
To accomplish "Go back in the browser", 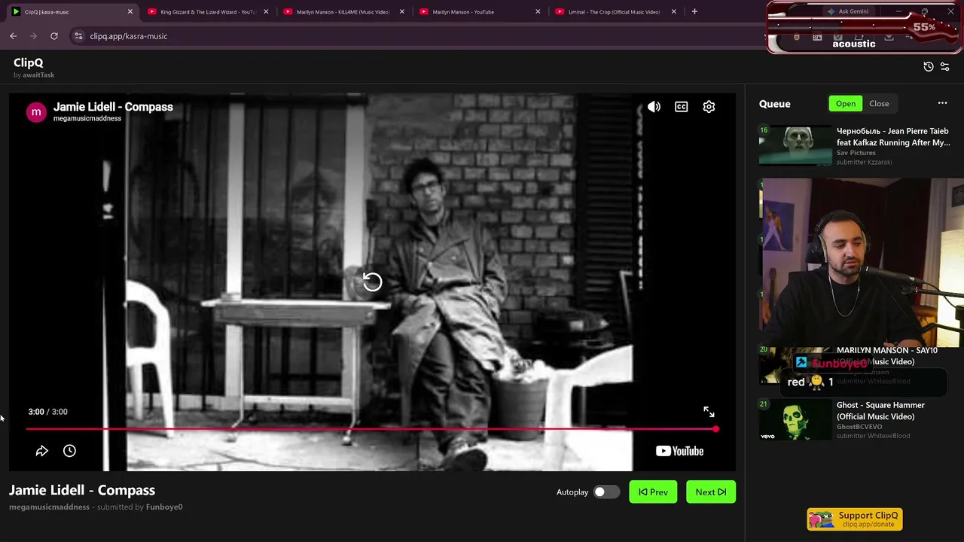I will point(13,36).
